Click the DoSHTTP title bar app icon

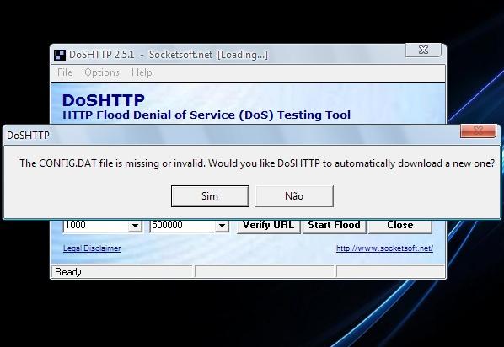click(60, 55)
